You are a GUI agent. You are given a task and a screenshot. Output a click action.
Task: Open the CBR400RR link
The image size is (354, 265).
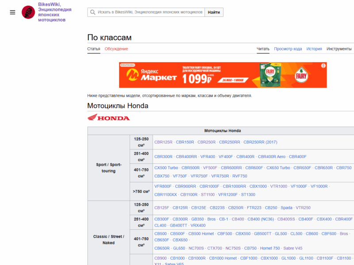[x=186, y=157]
